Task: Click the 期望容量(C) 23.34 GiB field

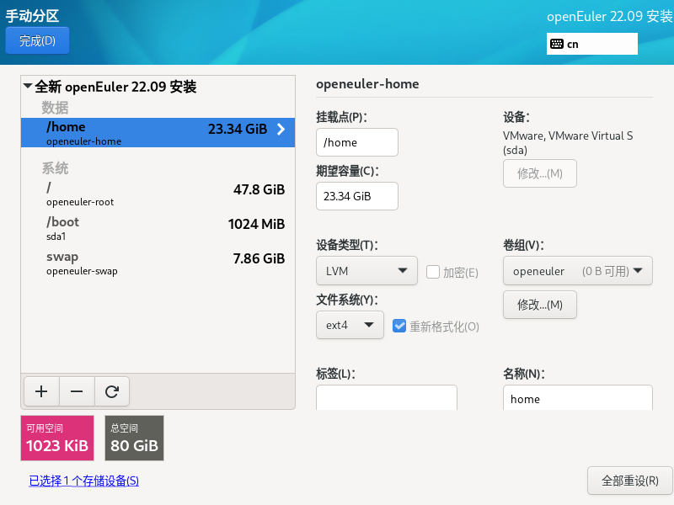Action: coord(356,196)
